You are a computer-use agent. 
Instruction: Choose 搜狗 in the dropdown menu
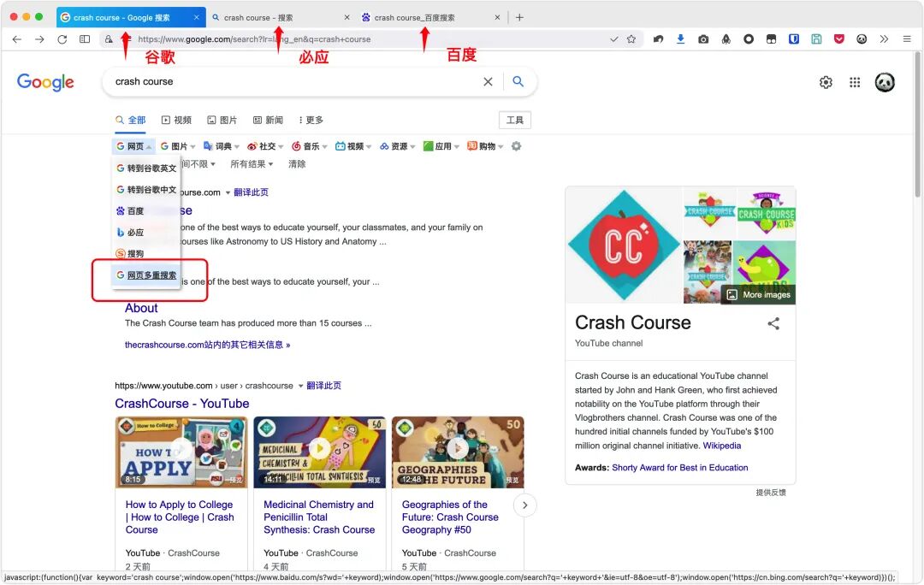pos(146,254)
